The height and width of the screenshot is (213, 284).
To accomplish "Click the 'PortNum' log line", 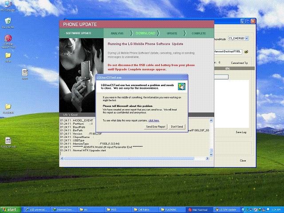I will click(76, 124).
